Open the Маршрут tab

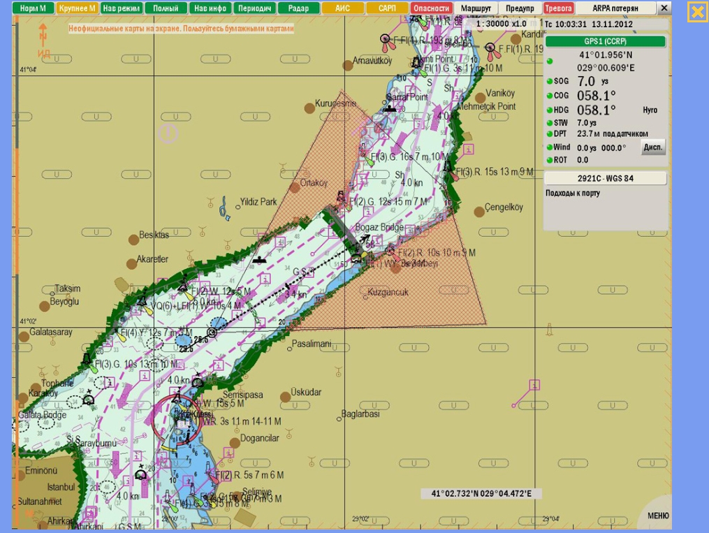476,8
